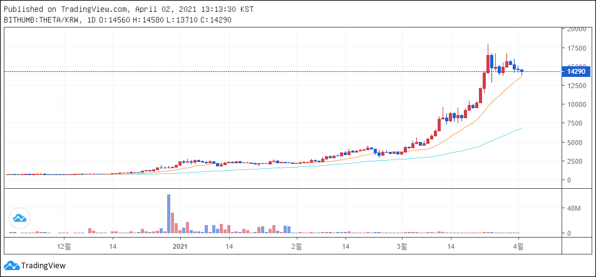Click the 10000 mark on price axis
596x277 pixels.
(x=576, y=104)
